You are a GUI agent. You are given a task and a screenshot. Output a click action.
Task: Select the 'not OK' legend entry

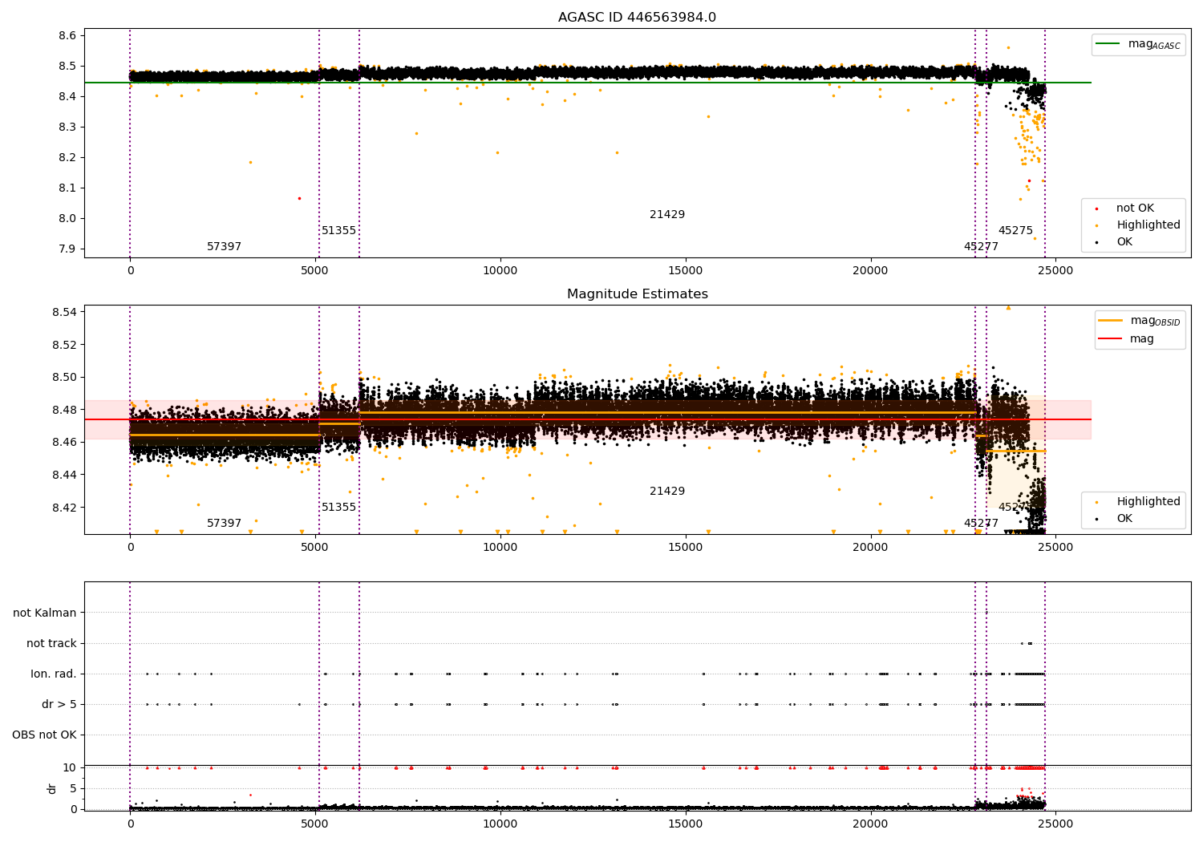(1124, 208)
